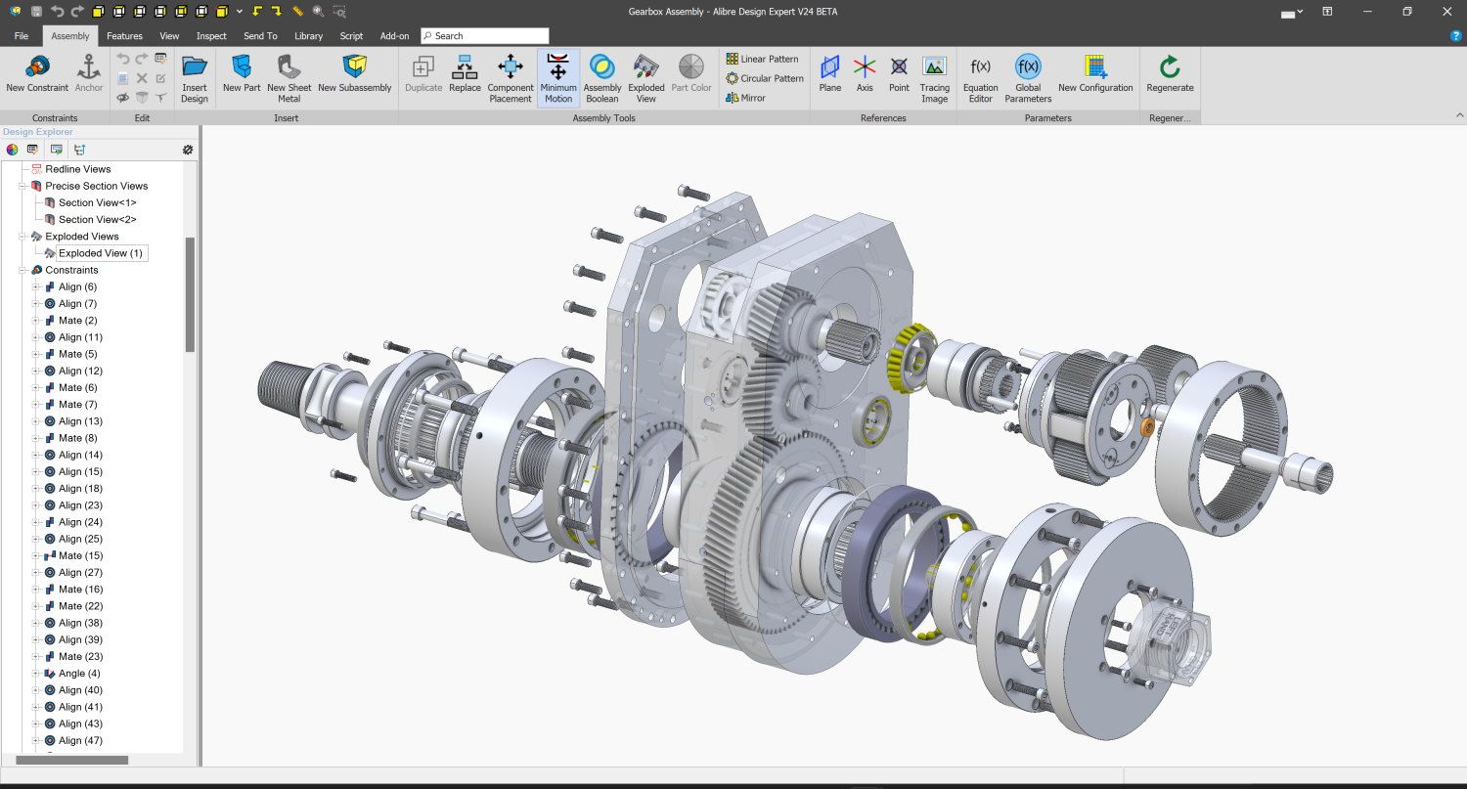This screenshot has width=1467, height=789.
Task: Click the Assembly Boolean icon
Action: 601,78
